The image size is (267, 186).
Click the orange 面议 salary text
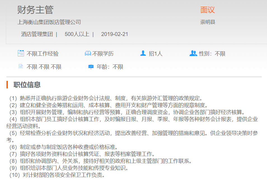[207, 10]
